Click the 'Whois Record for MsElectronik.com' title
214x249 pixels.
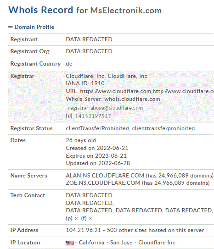[85, 10]
